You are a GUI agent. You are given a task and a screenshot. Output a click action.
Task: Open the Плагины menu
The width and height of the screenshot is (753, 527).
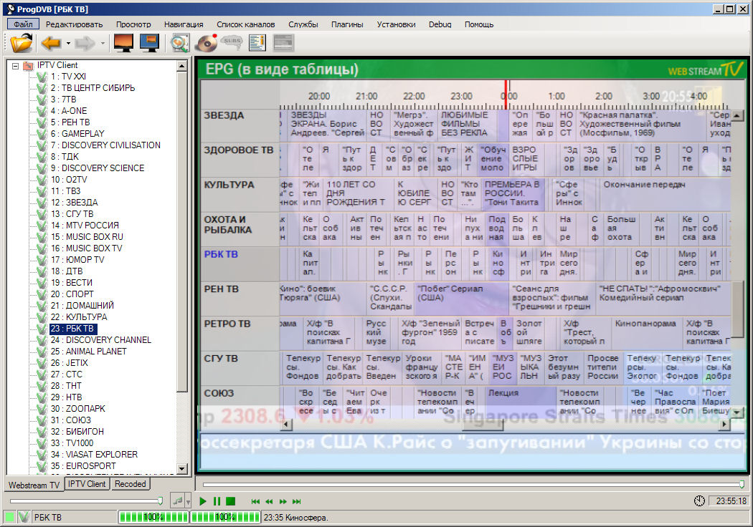[x=347, y=24]
